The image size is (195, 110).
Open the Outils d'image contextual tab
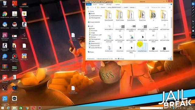click(x=118, y=2)
